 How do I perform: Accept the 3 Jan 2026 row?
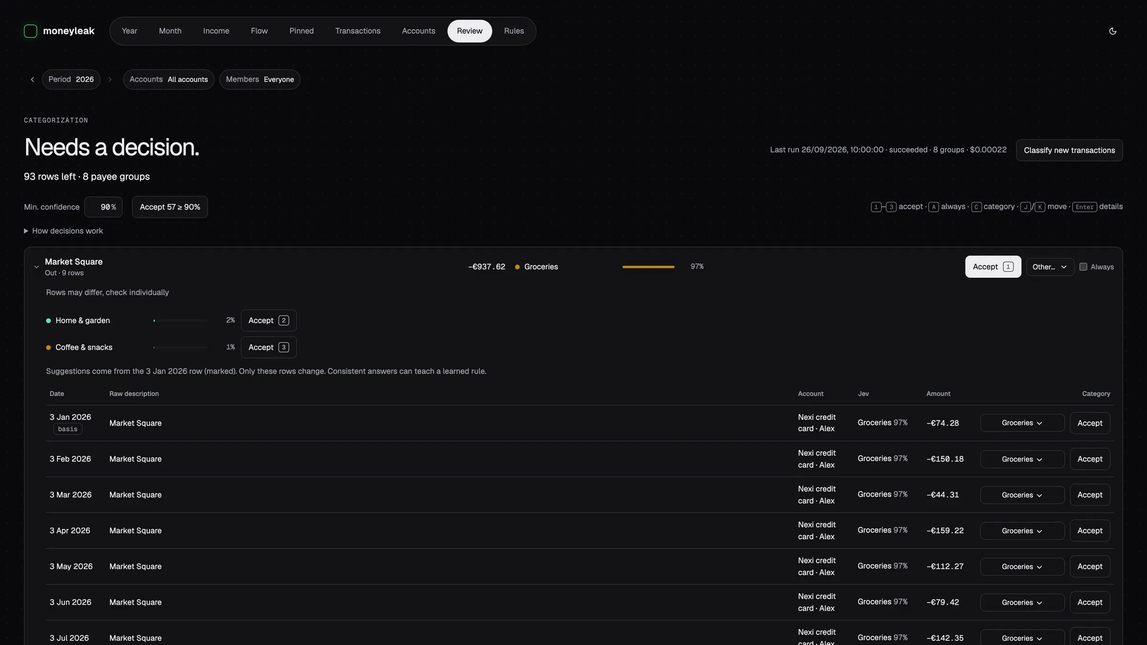pos(1090,423)
